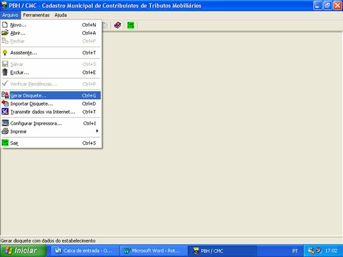
Task: Click the green Sair toolbar icon
Action: click(x=130, y=25)
